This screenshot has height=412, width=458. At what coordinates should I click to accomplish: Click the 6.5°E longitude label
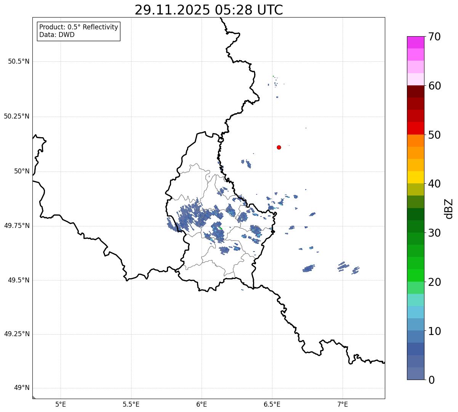(272, 404)
